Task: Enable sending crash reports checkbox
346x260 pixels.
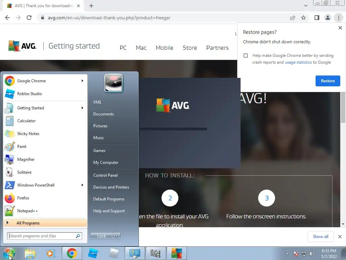Action: (x=246, y=56)
